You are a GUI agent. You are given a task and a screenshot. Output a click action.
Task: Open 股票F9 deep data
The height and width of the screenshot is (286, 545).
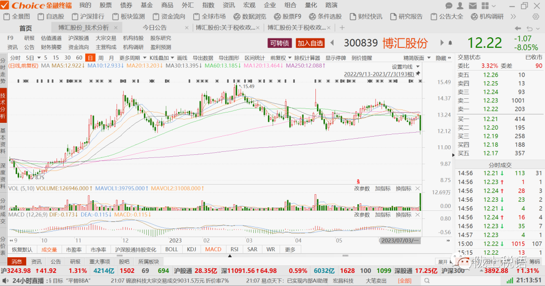pyautogui.click(x=288, y=16)
